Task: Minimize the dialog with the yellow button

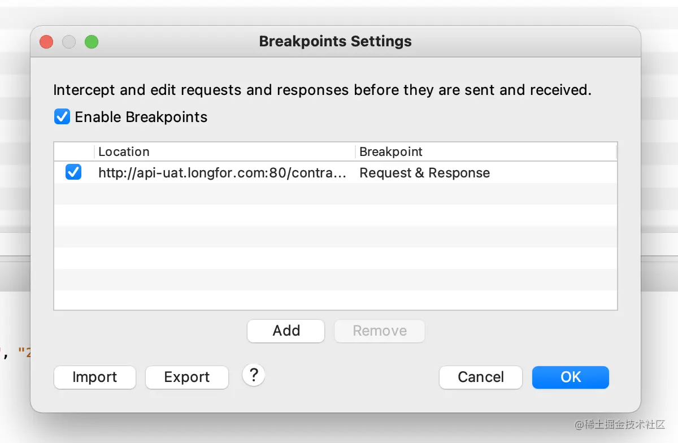Action: coord(69,42)
